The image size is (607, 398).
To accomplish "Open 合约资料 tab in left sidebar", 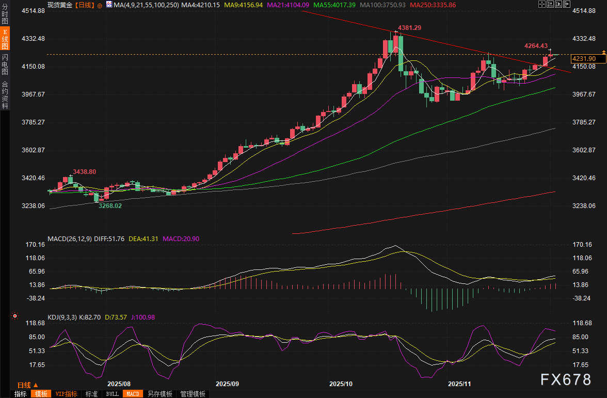I will pyautogui.click(x=5, y=94).
